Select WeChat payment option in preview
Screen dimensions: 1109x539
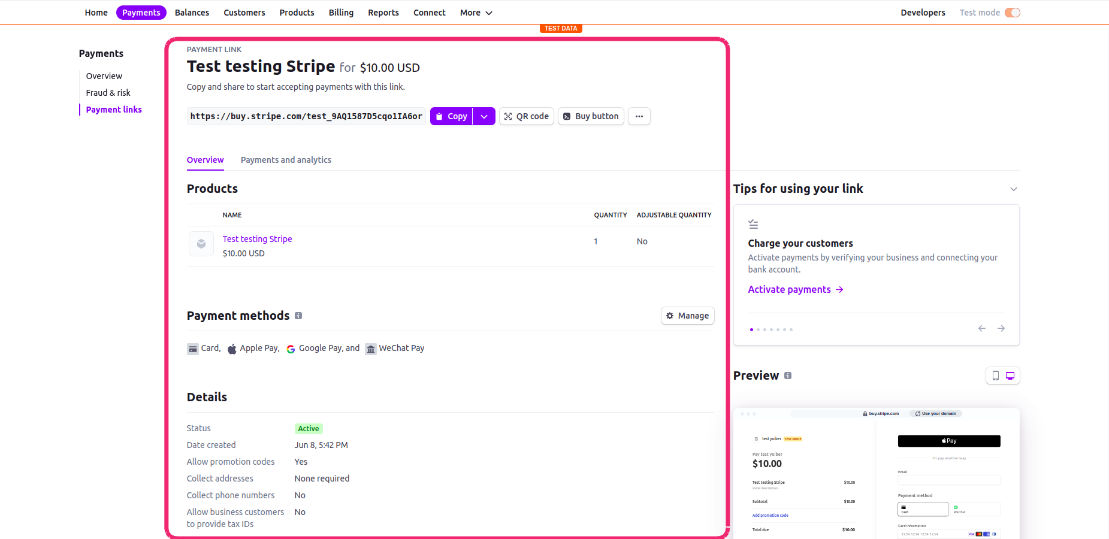click(x=975, y=509)
